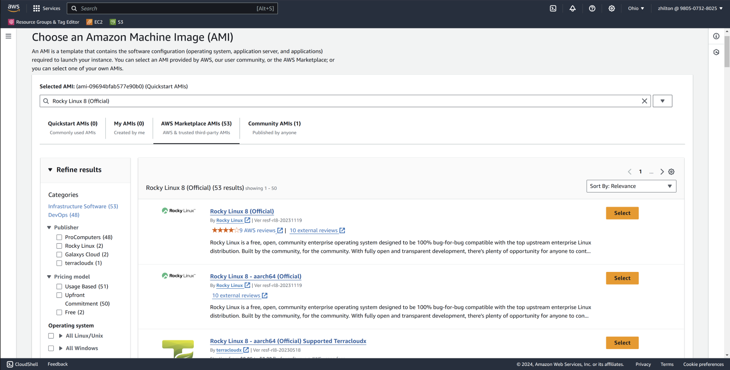Check the Free pricing filter
The image size is (730, 370).
[x=59, y=313]
